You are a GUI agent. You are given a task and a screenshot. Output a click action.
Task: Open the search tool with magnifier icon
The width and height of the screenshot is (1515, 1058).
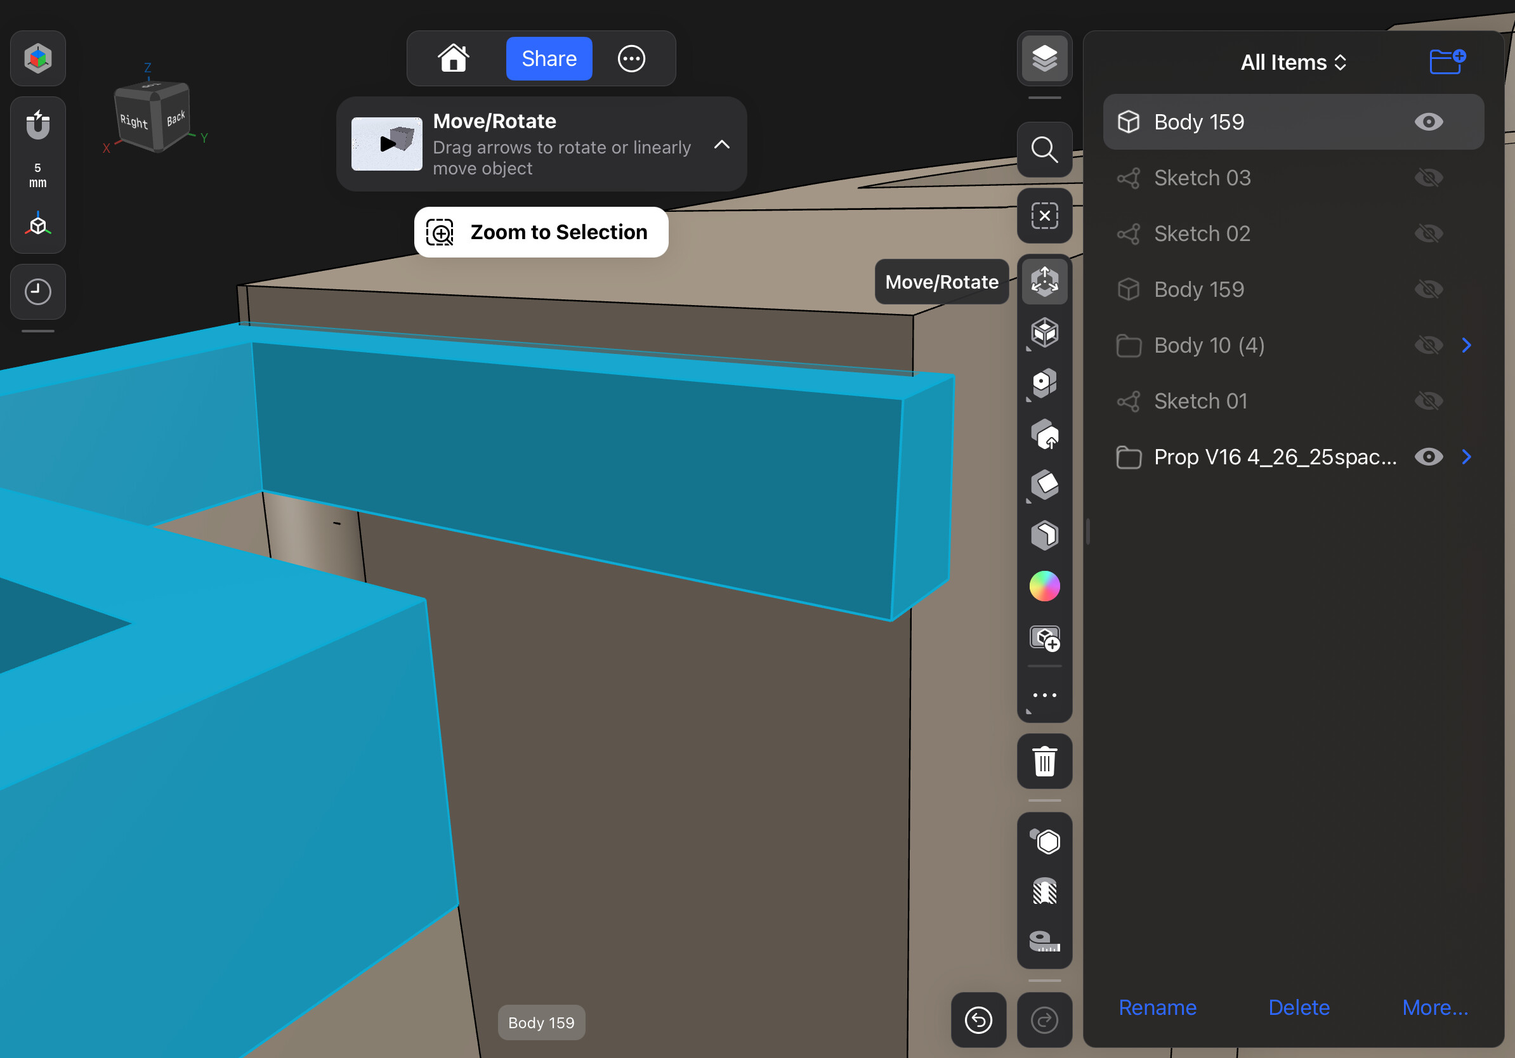coord(1044,150)
